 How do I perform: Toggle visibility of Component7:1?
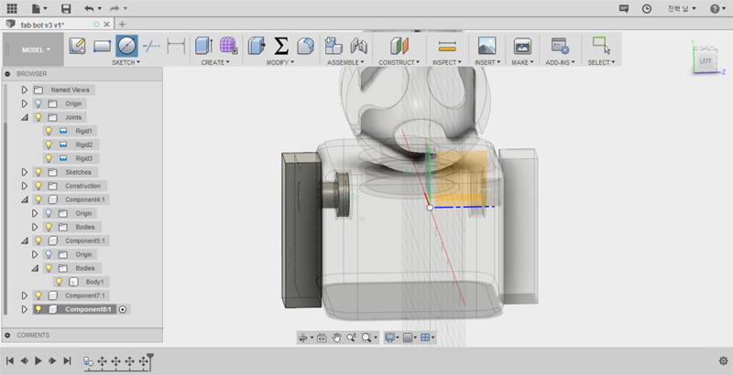pos(38,295)
